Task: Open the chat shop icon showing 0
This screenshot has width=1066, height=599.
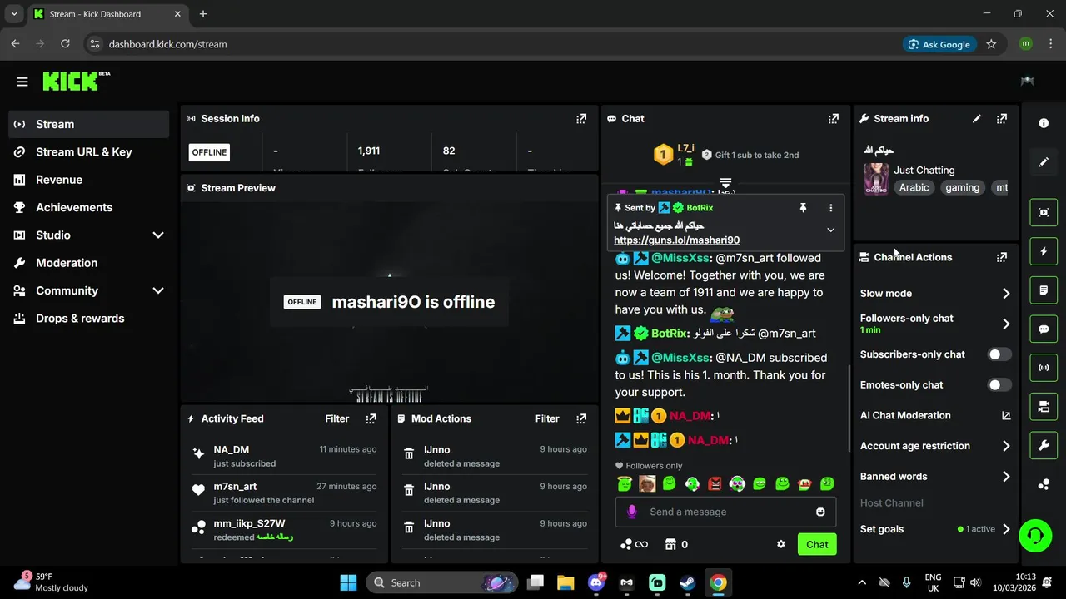Action: [676, 544]
